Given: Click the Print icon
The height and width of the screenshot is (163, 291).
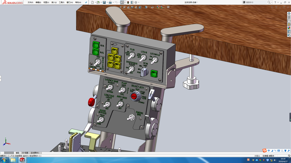Looking at the screenshot, I should 110,2.
